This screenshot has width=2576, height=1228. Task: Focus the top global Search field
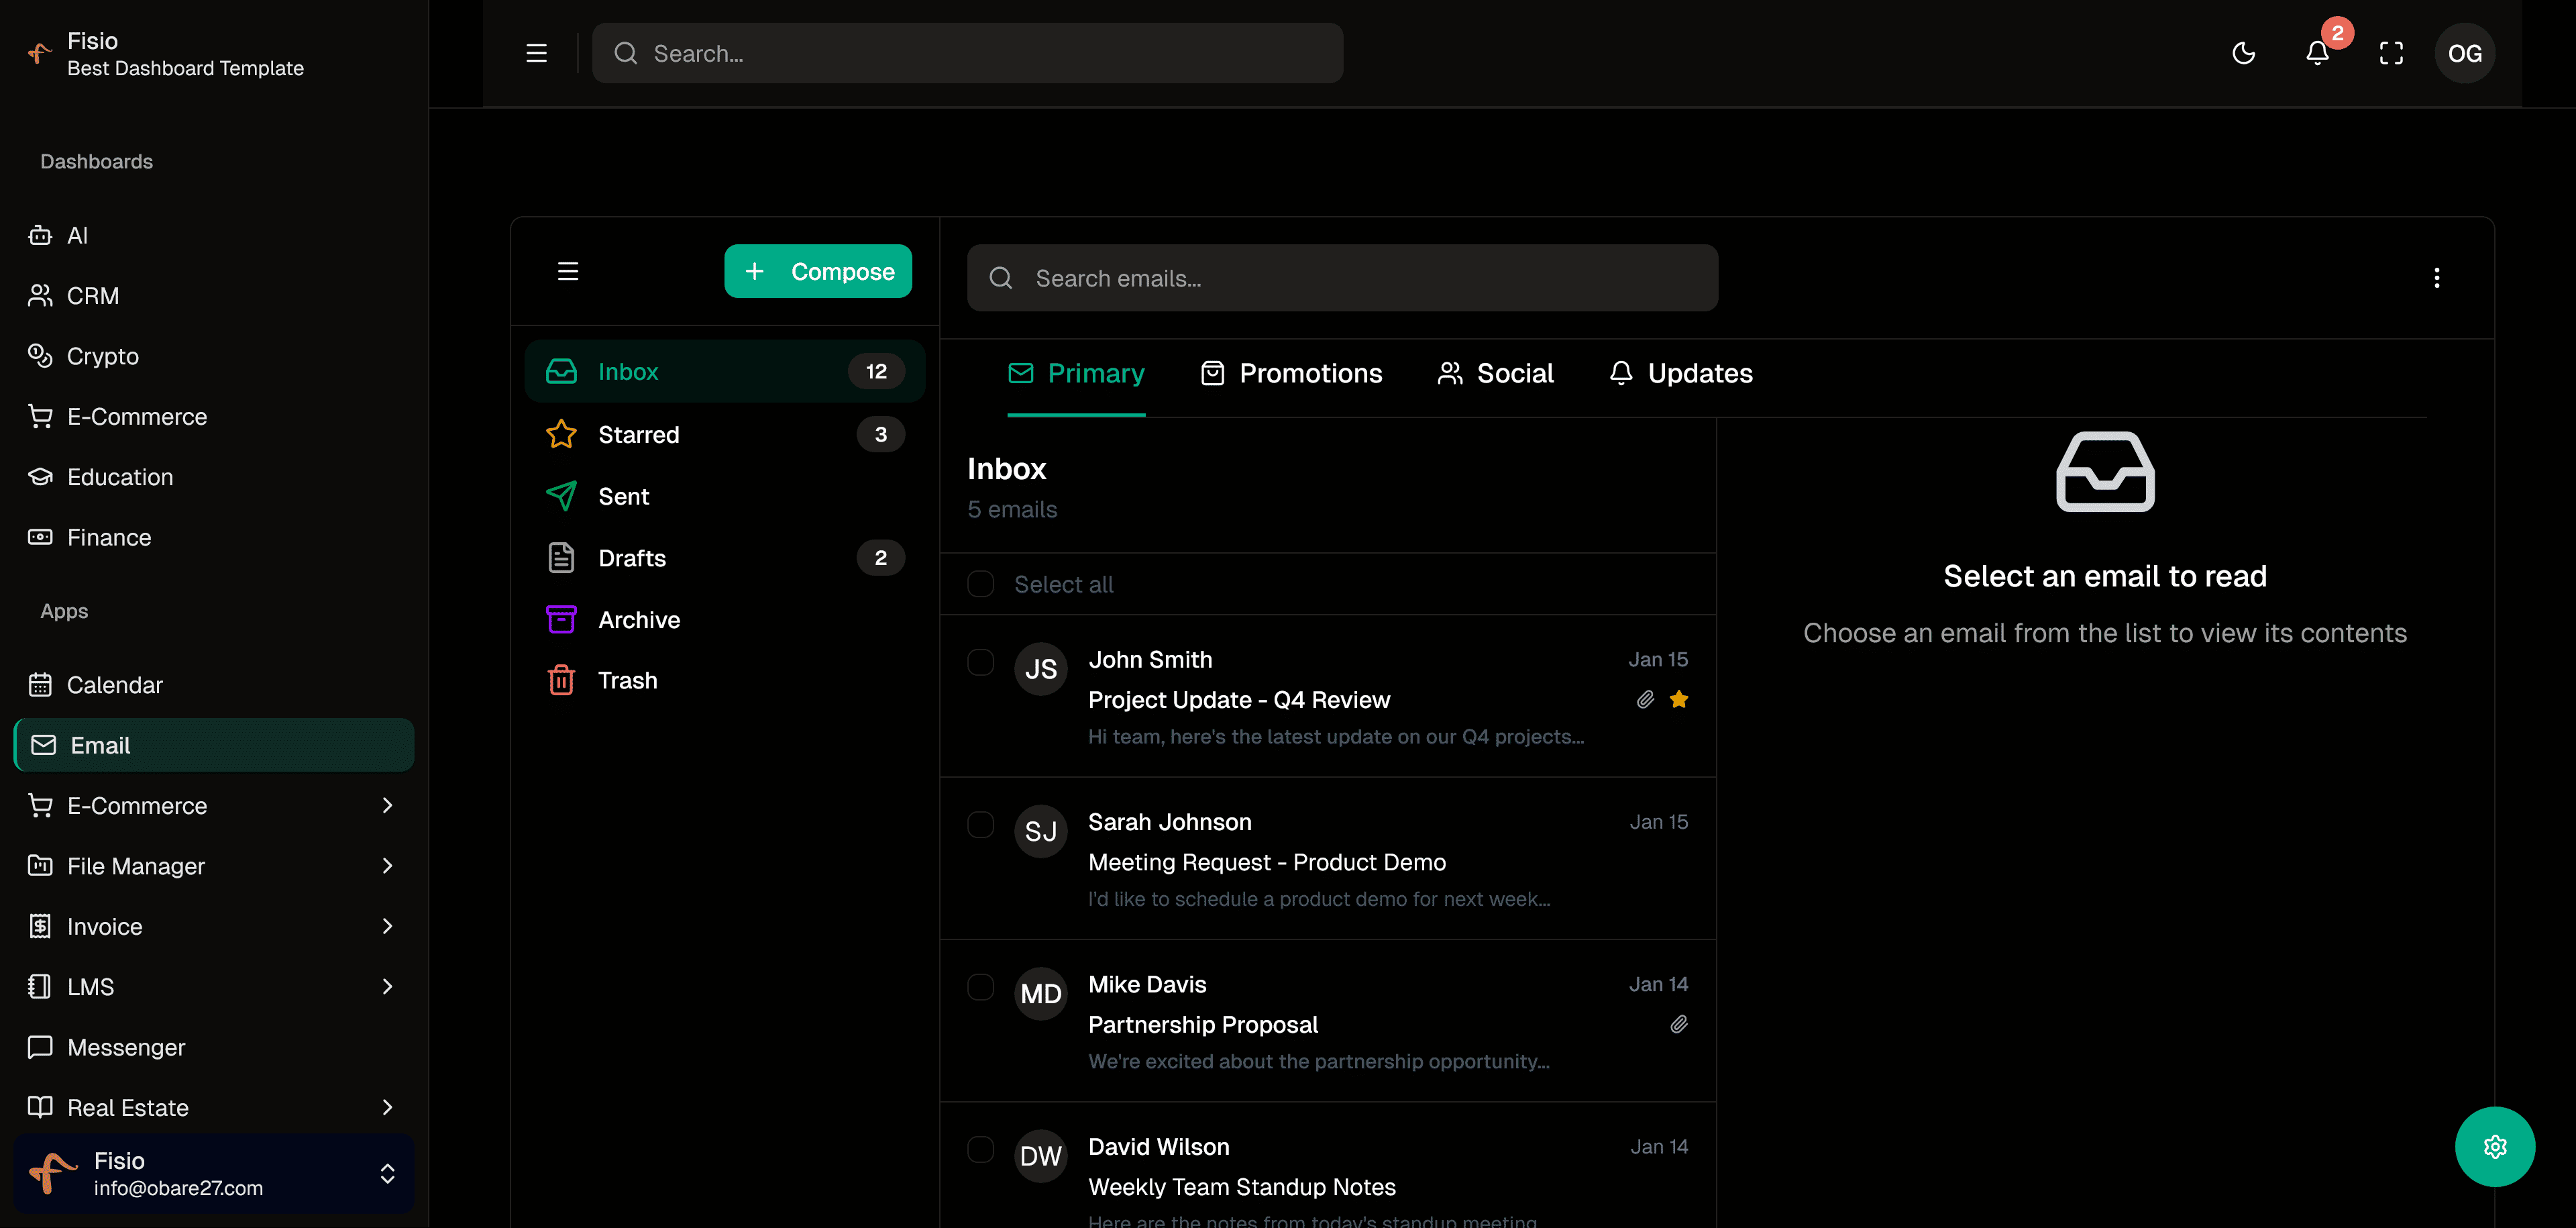click(x=967, y=53)
